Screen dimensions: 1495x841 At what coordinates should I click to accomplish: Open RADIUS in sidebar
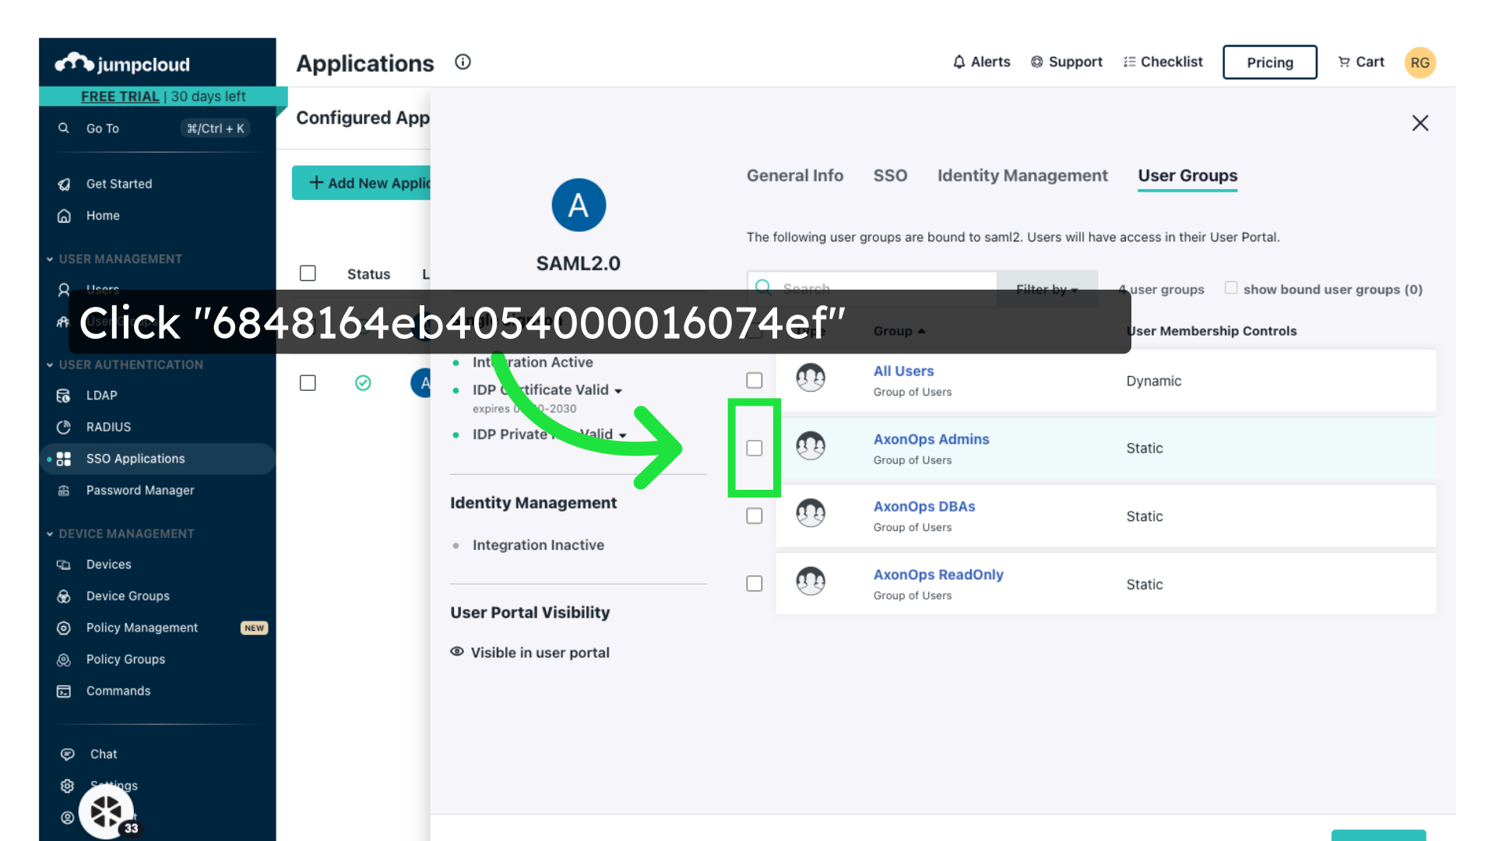coord(108,427)
